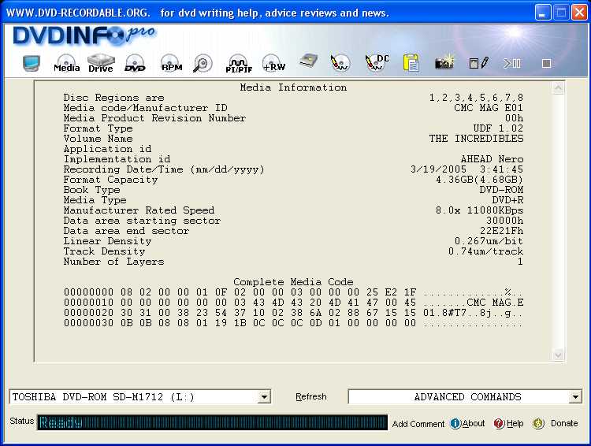Click the volume name THE INCREDIBLES

(476, 139)
